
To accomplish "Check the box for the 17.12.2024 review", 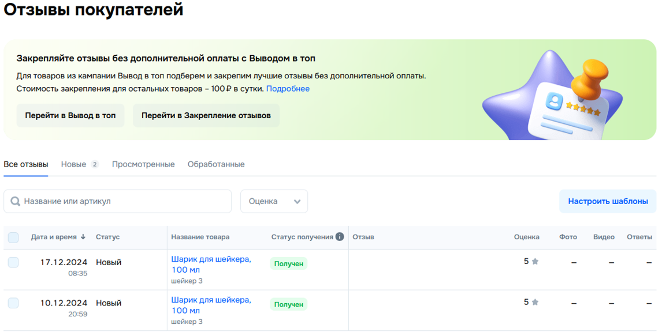I will (13, 262).
